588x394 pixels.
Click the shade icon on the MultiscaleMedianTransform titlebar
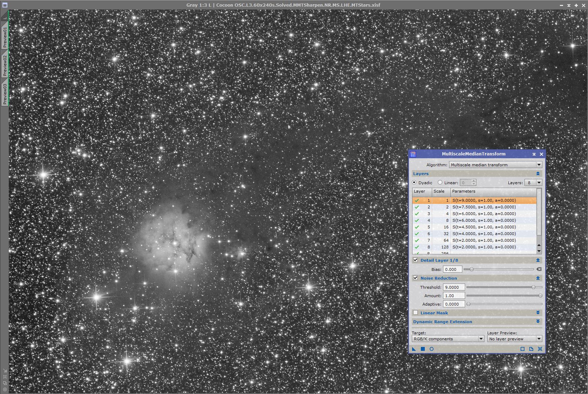coord(534,154)
